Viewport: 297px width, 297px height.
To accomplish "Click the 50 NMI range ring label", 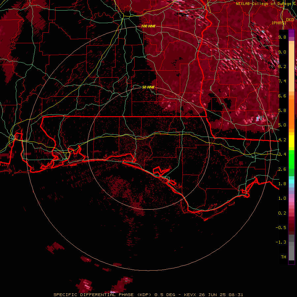I will 148,87.
